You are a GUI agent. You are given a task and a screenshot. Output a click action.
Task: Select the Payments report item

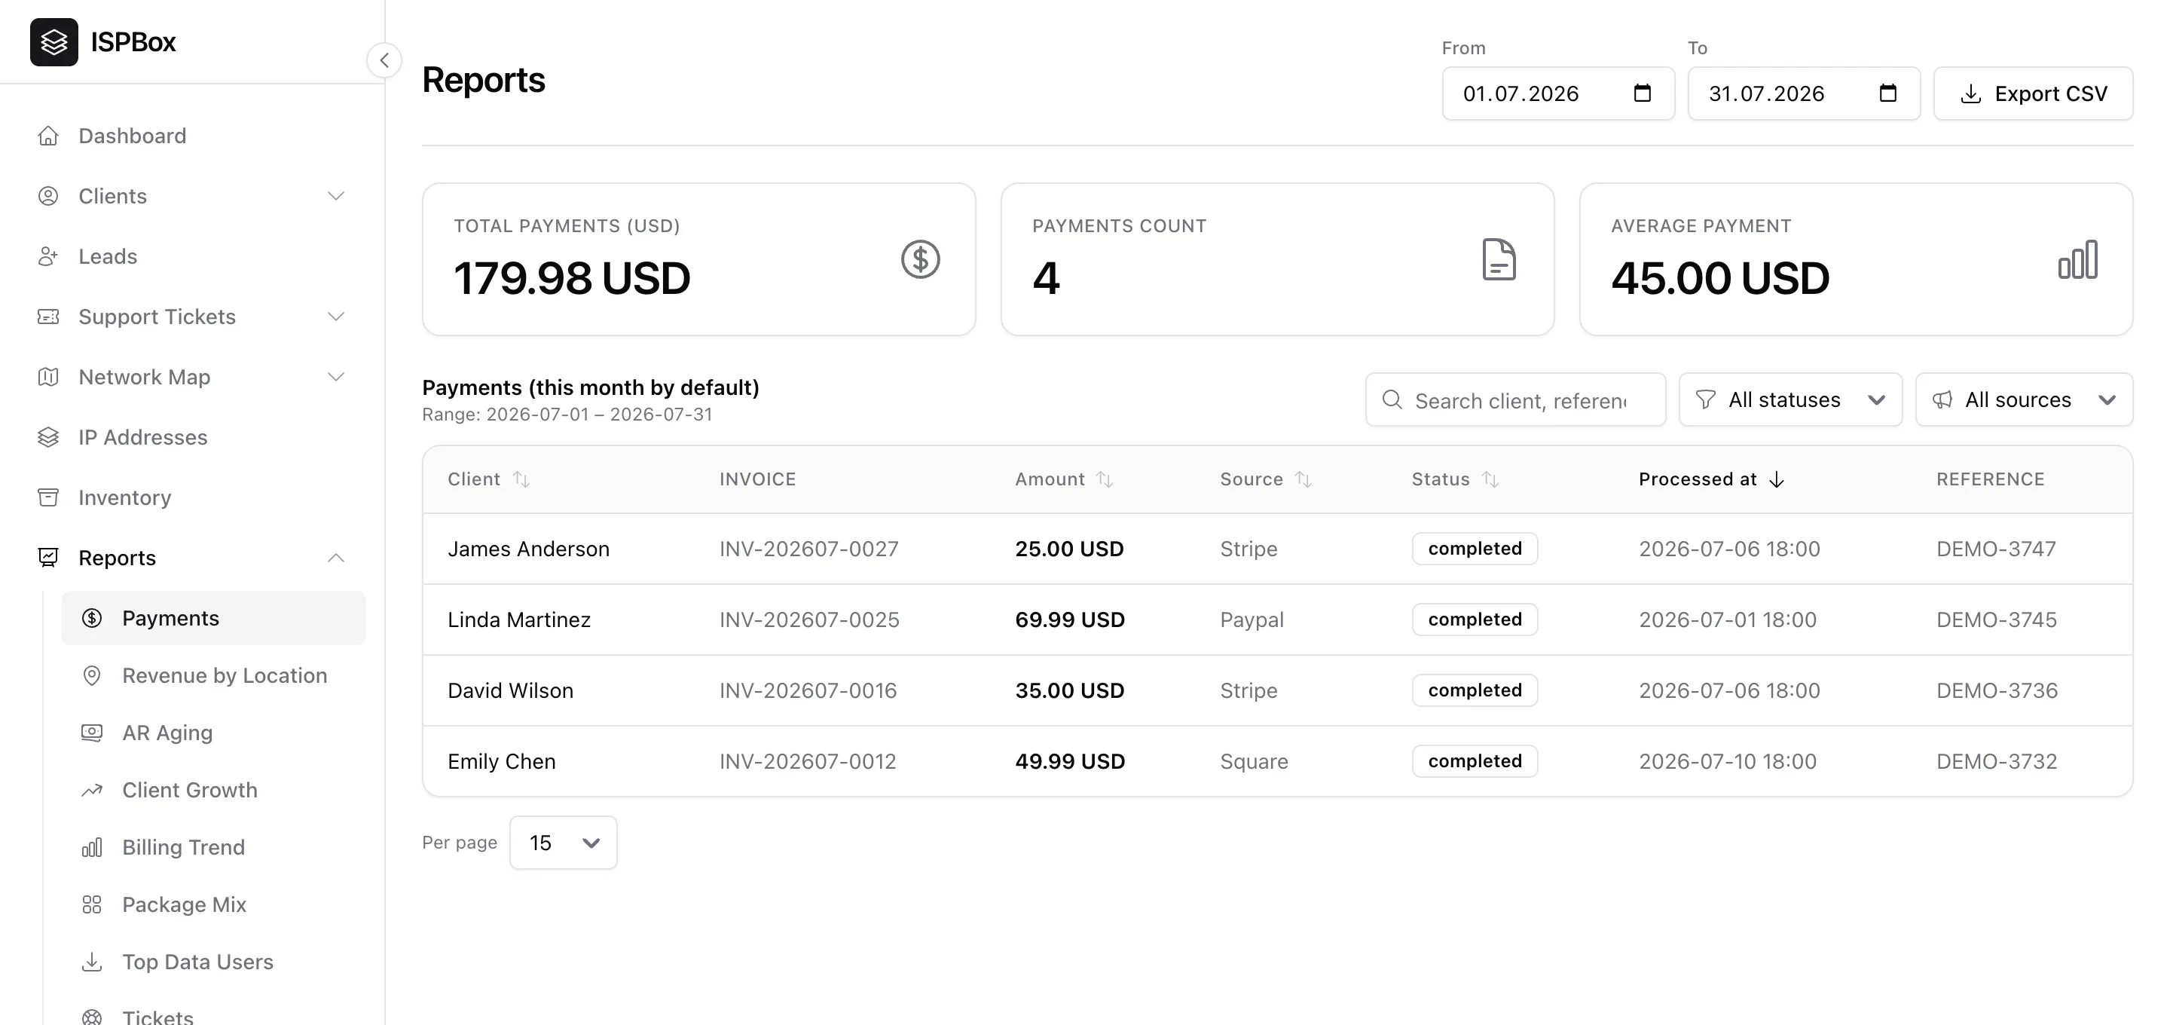214,618
